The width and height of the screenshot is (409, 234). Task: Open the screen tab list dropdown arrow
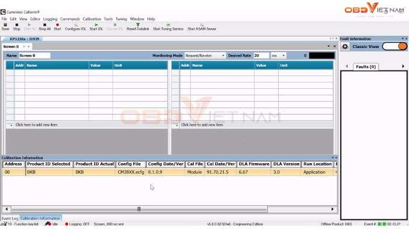point(328,46)
